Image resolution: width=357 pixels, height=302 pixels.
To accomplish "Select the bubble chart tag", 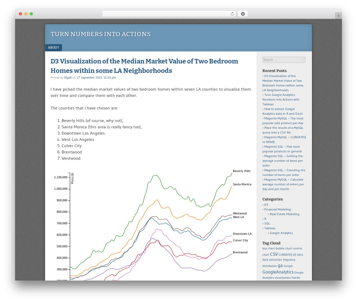I will tap(284, 249).
